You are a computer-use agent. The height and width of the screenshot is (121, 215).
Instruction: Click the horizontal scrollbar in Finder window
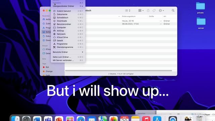(119, 71)
